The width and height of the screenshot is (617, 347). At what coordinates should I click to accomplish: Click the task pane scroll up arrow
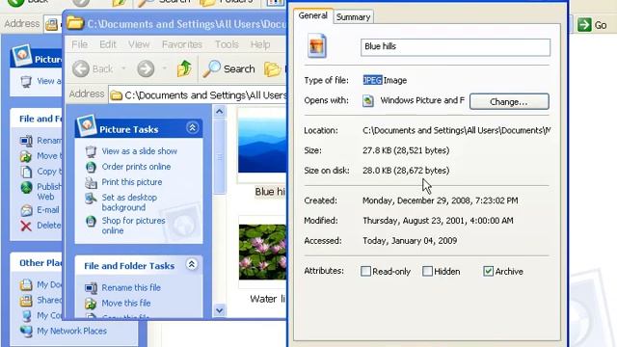pos(219,112)
